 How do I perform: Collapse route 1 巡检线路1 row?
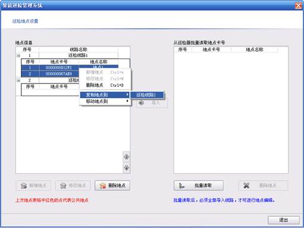pyautogui.click(x=18, y=55)
